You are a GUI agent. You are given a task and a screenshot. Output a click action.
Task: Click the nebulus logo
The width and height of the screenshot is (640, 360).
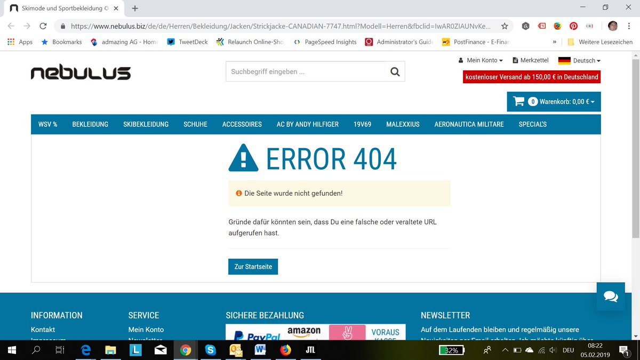pyautogui.click(x=81, y=73)
